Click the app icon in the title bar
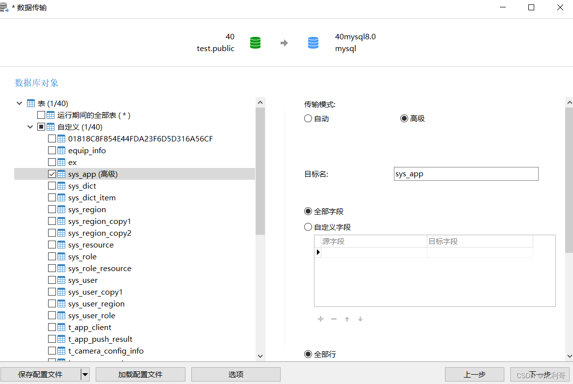This screenshot has width=573, height=384. click(x=6, y=7)
